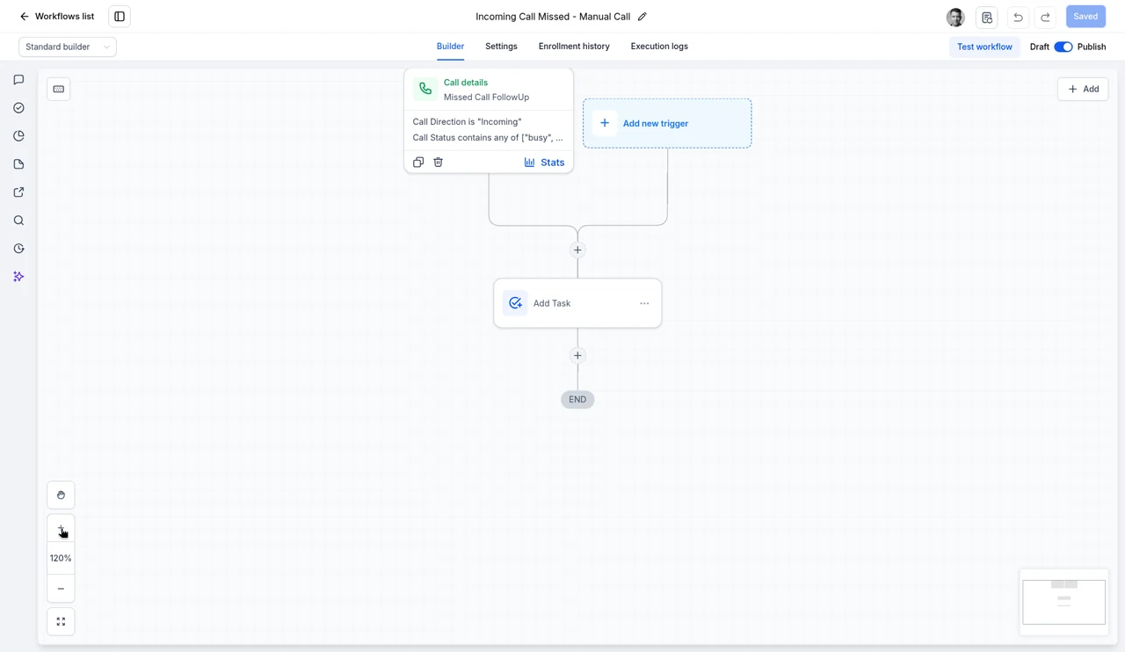1125x652 pixels.
Task: Click the END node
Action: (x=577, y=400)
